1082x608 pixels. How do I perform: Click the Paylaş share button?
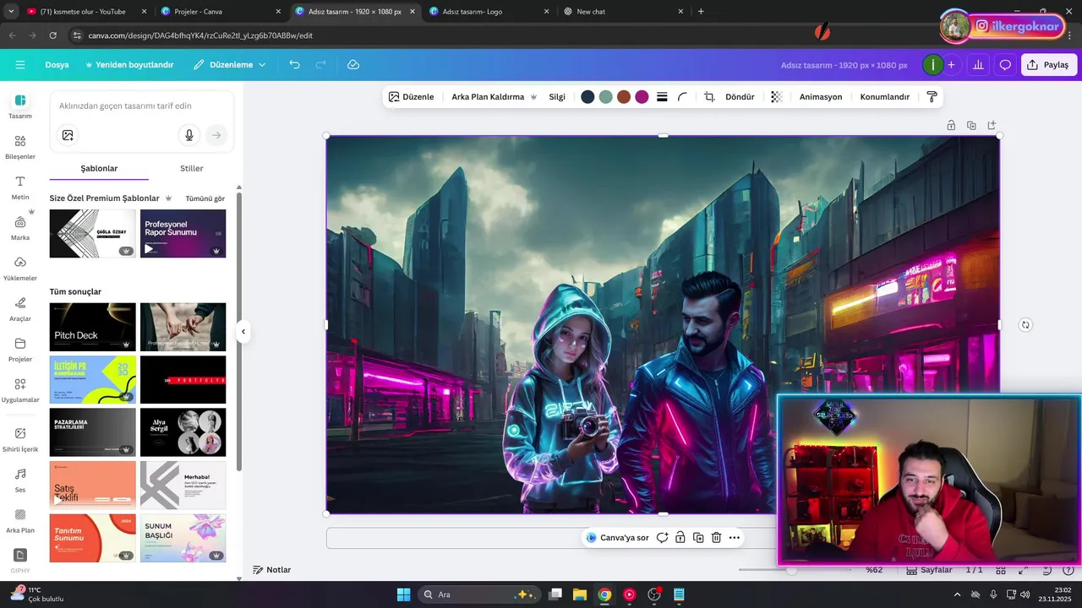point(1048,65)
